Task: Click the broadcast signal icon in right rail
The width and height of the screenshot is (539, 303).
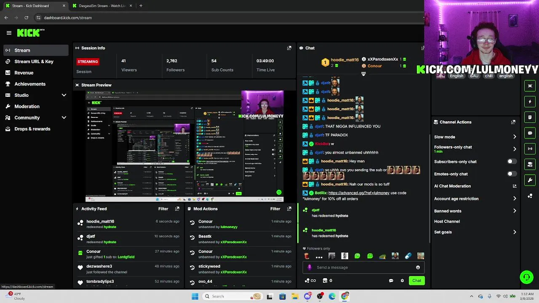Action: tap(530, 149)
